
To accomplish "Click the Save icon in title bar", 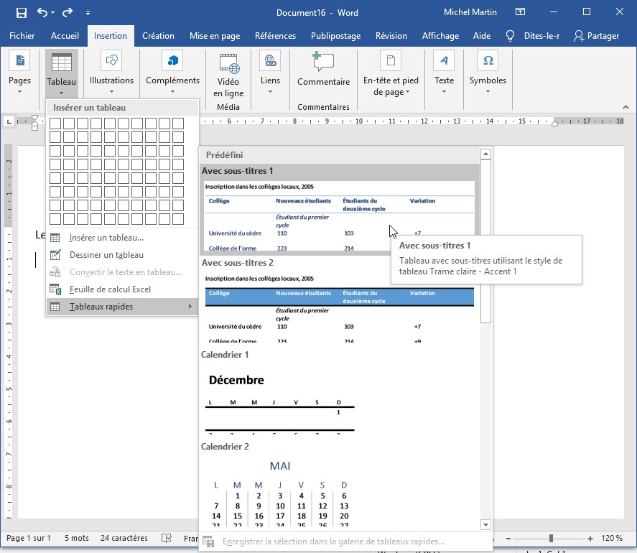I will click(21, 12).
